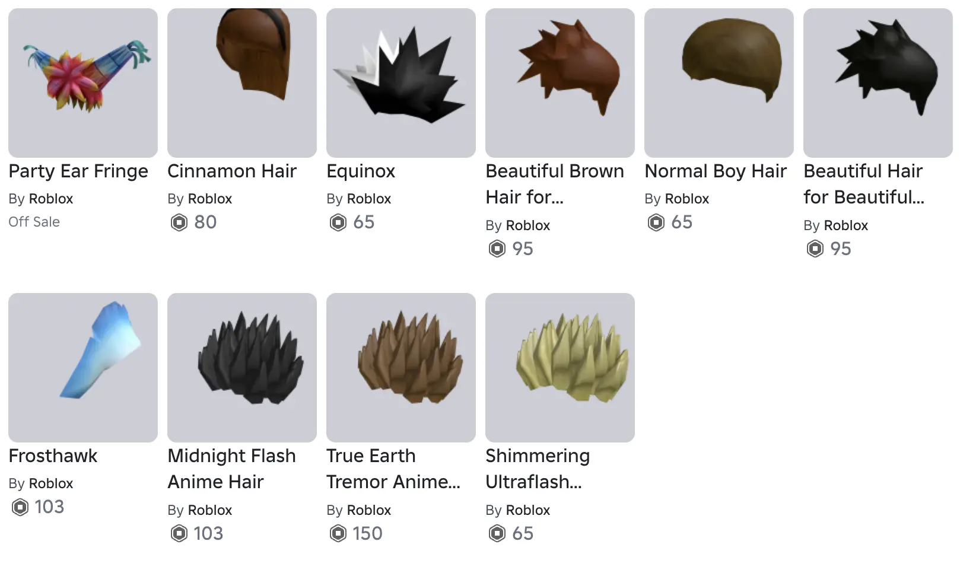The height and width of the screenshot is (573, 960).
Task: Open the Equinox black spiky hair image
Action: [401, 83]
